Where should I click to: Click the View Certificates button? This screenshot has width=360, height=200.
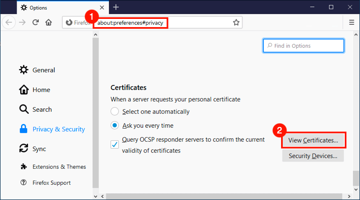pyautogui.click(x=313, y=140)
